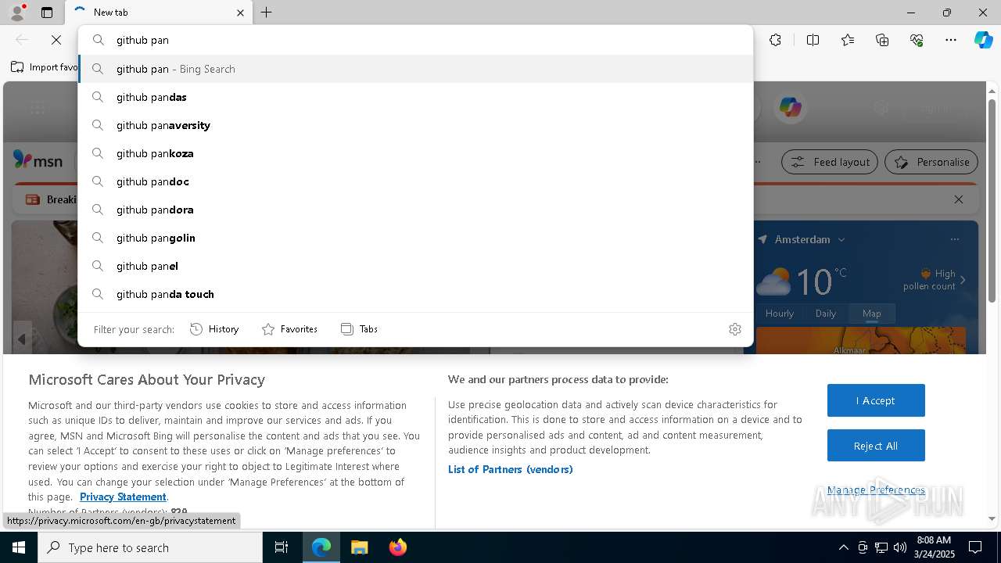Open weather card more options ellipsis
This screenshot has height=563, width=1001.
(x=954, y=239)
